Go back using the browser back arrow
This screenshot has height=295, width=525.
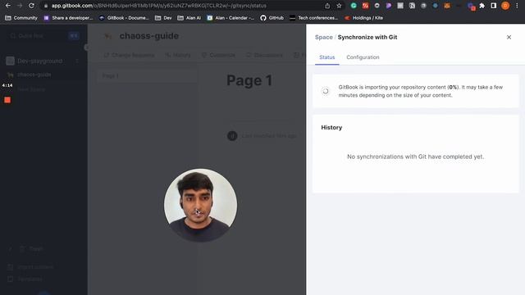[x=7, y=6]
